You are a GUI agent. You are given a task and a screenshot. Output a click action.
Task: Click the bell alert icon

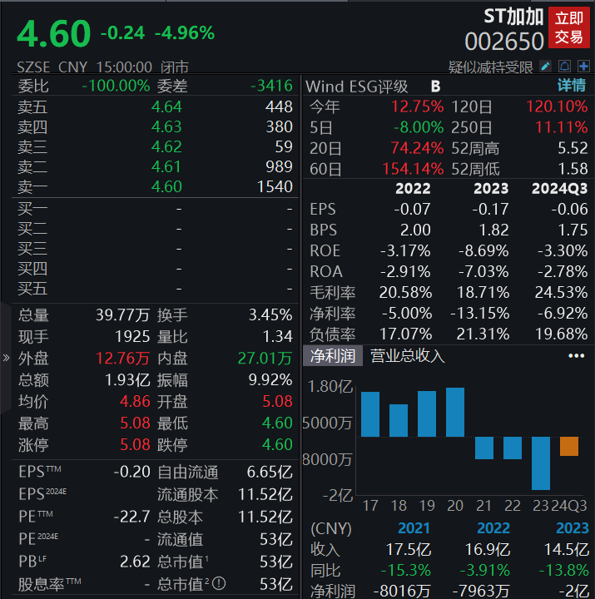564,67
